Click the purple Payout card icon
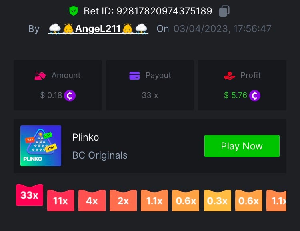Image resolution: width=300 pixels, height=231 pixels. pos(134,76)
